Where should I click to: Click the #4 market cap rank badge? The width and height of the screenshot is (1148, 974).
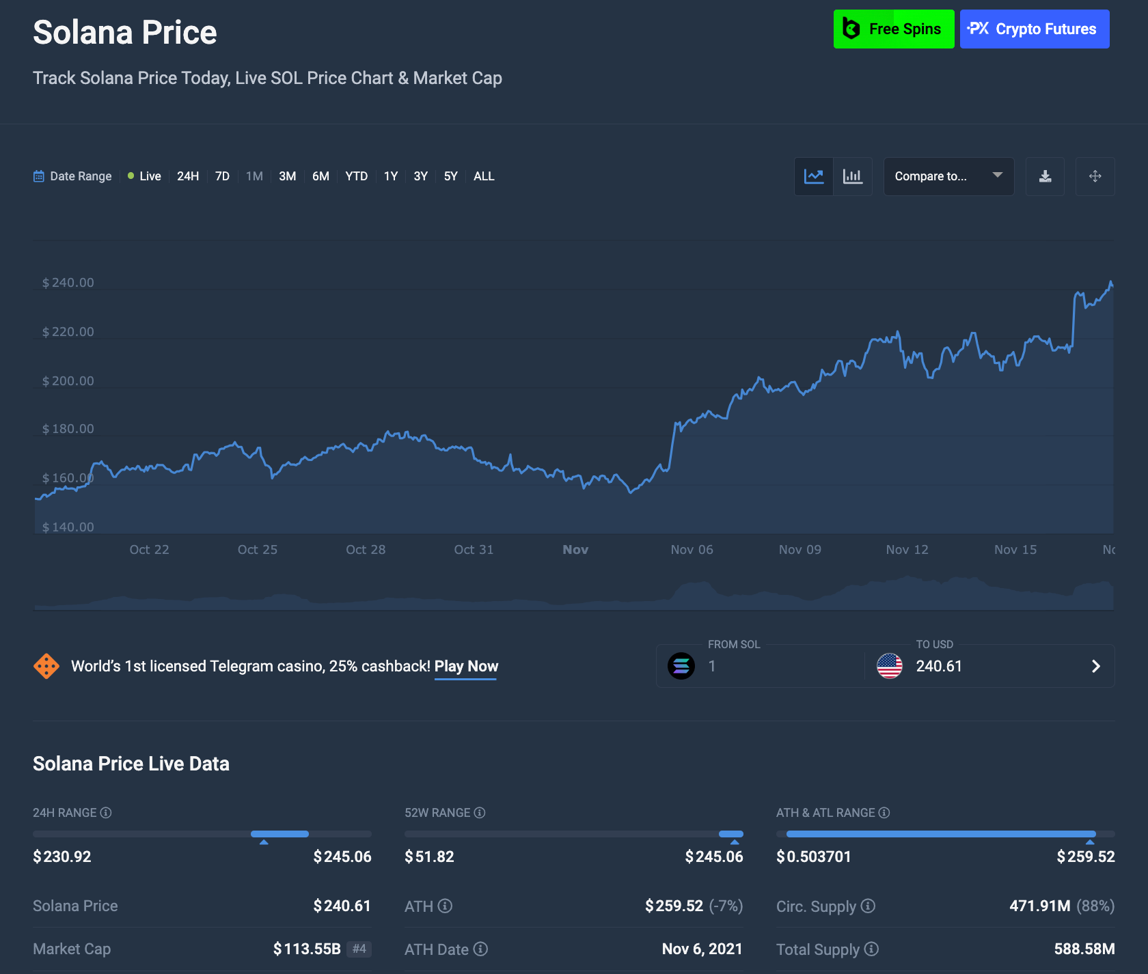point(359,949)
